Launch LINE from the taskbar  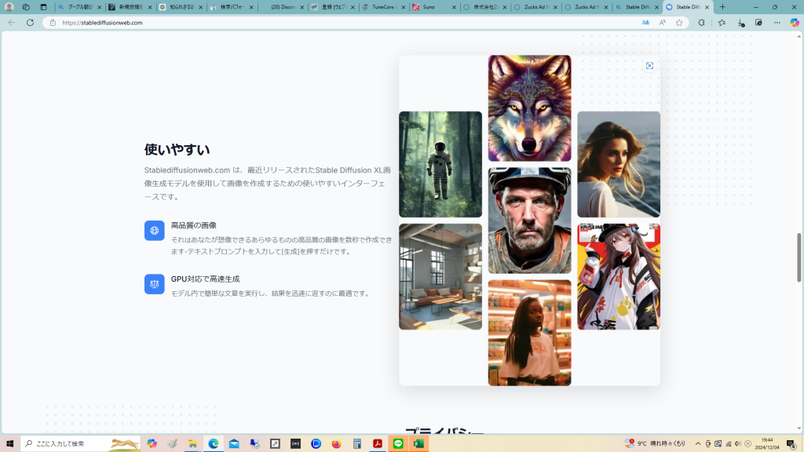pyautogui.click(x=398, y=443)
